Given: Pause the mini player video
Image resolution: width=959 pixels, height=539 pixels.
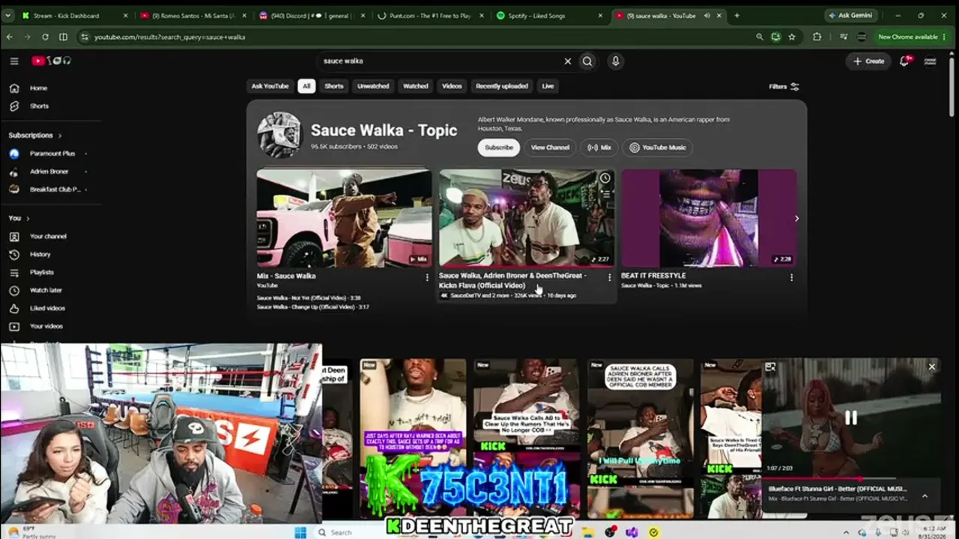Looking at the screenshot, I should tap(851, 418).
